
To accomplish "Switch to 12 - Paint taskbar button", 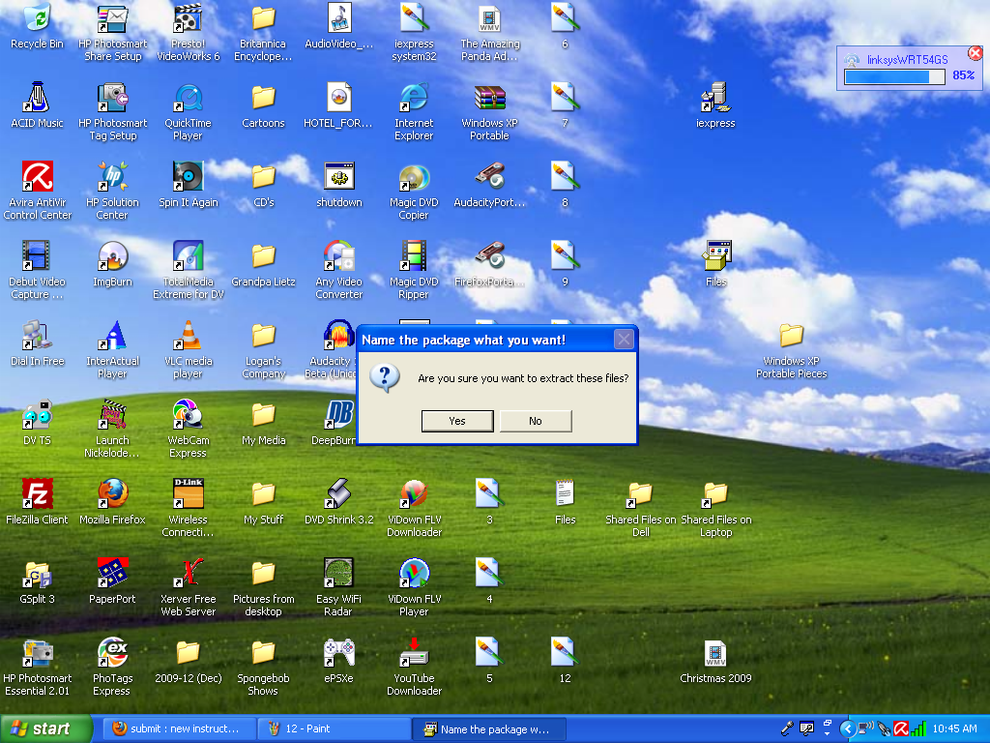I will click(x=335, y=728).
